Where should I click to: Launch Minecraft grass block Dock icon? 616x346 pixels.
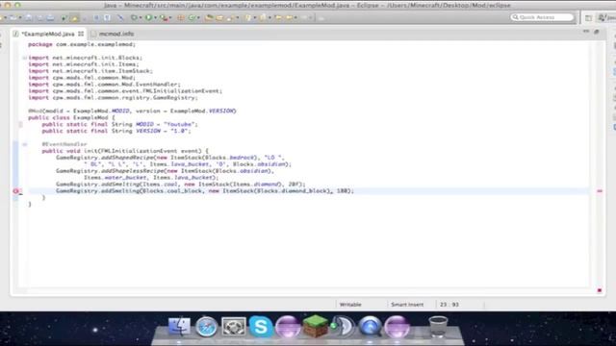point(315,326)
